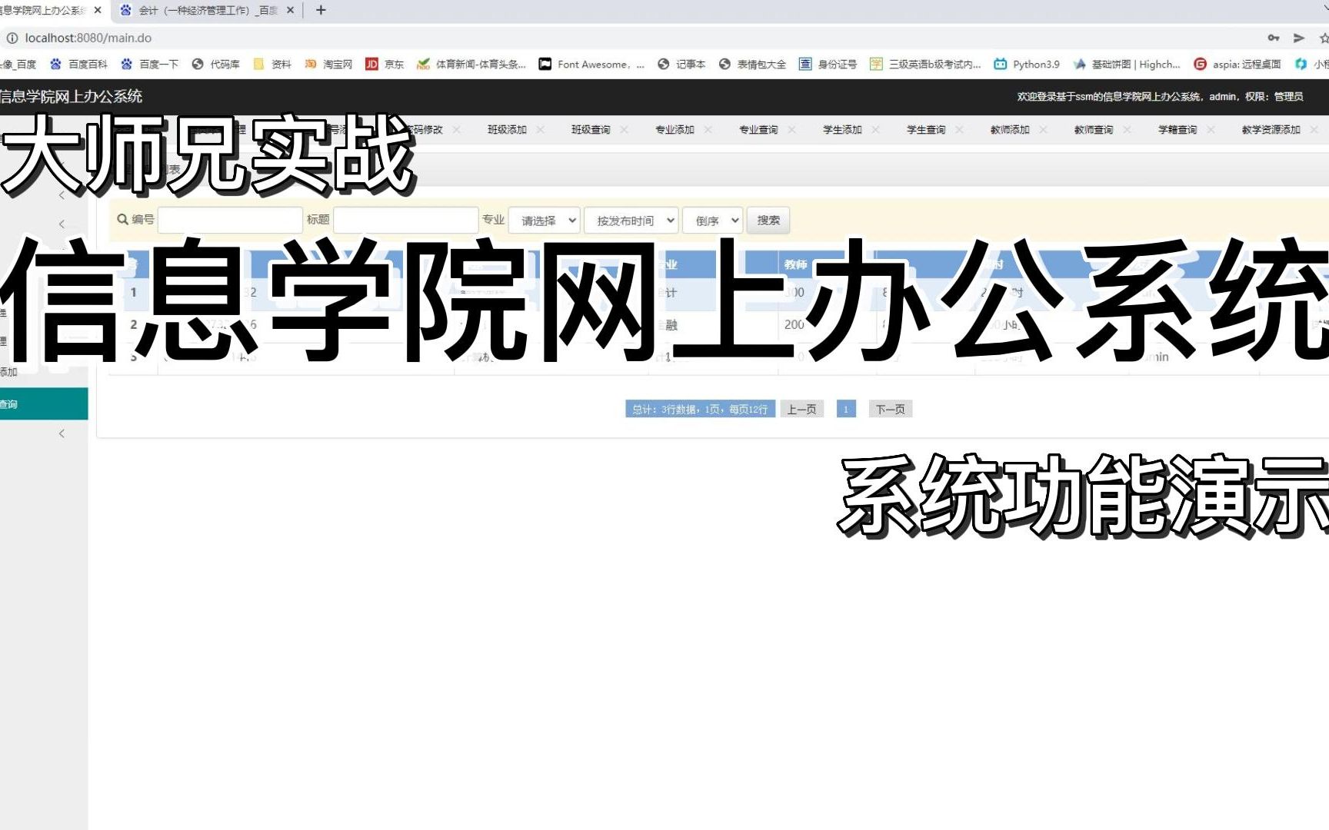The image size is (1329, 830).
Task: Click the 下一页 next page button
Action: pyautogui.click(x=891, y=409)
